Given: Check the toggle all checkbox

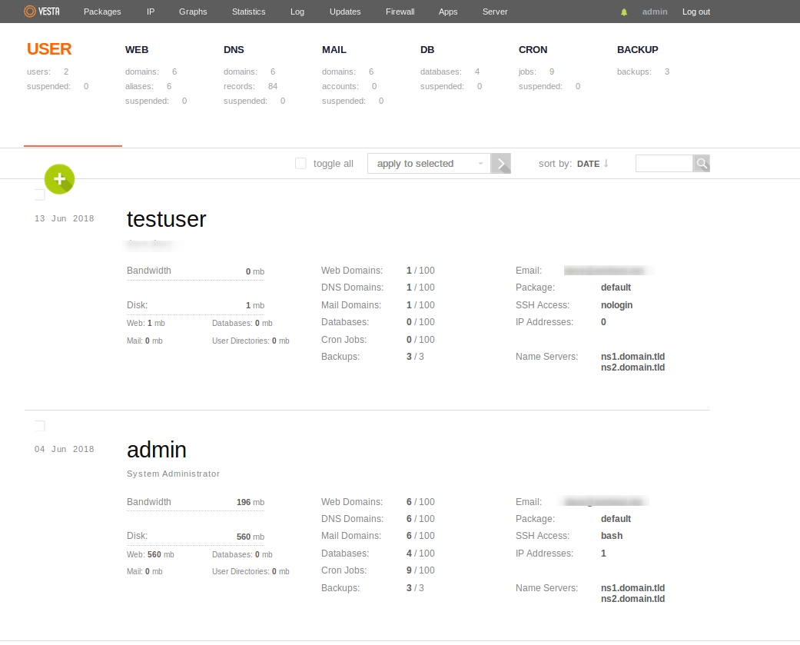Looking at the screenshot, I should coord(300,163).
